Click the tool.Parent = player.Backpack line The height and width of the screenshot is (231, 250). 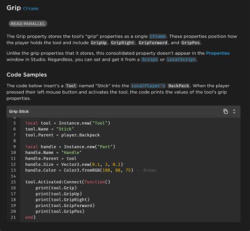pos(63,135)
